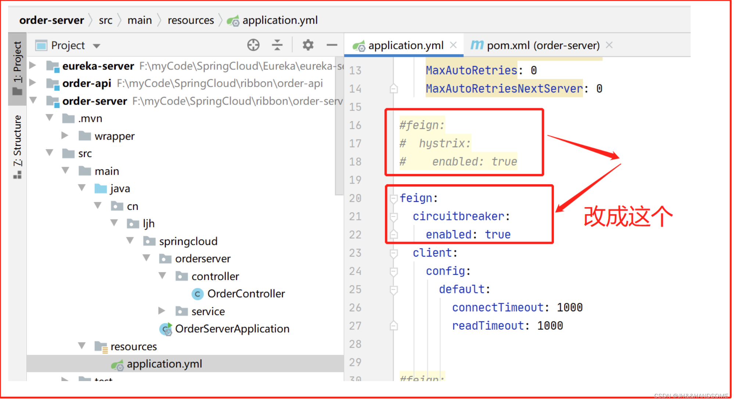This screenshot has height=402, width=734.
Task: Click the 'connectTimeout' key on line 26
Action: click(x=498, y=308)
